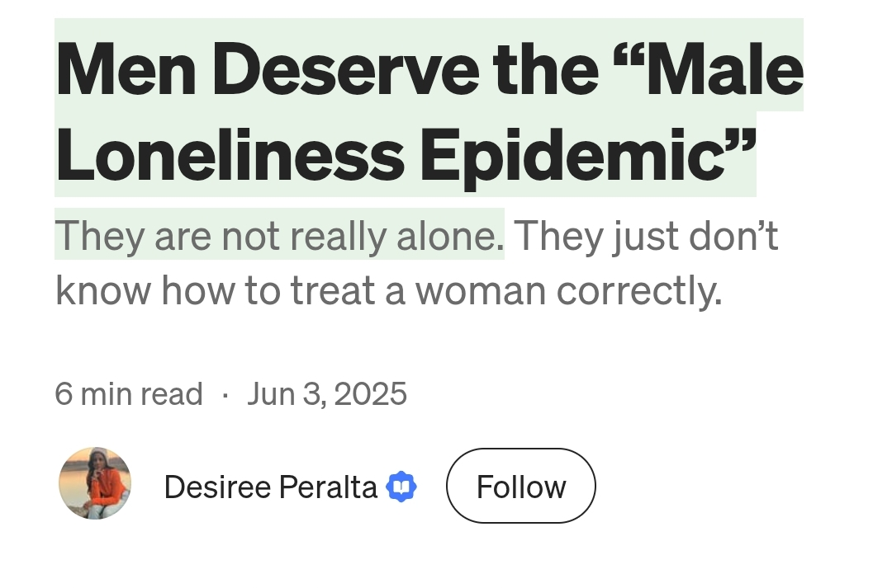Click the word Men in the headline
Image resolution: width=892 pixels, height=588 pixels.
(x=126, y=70)
